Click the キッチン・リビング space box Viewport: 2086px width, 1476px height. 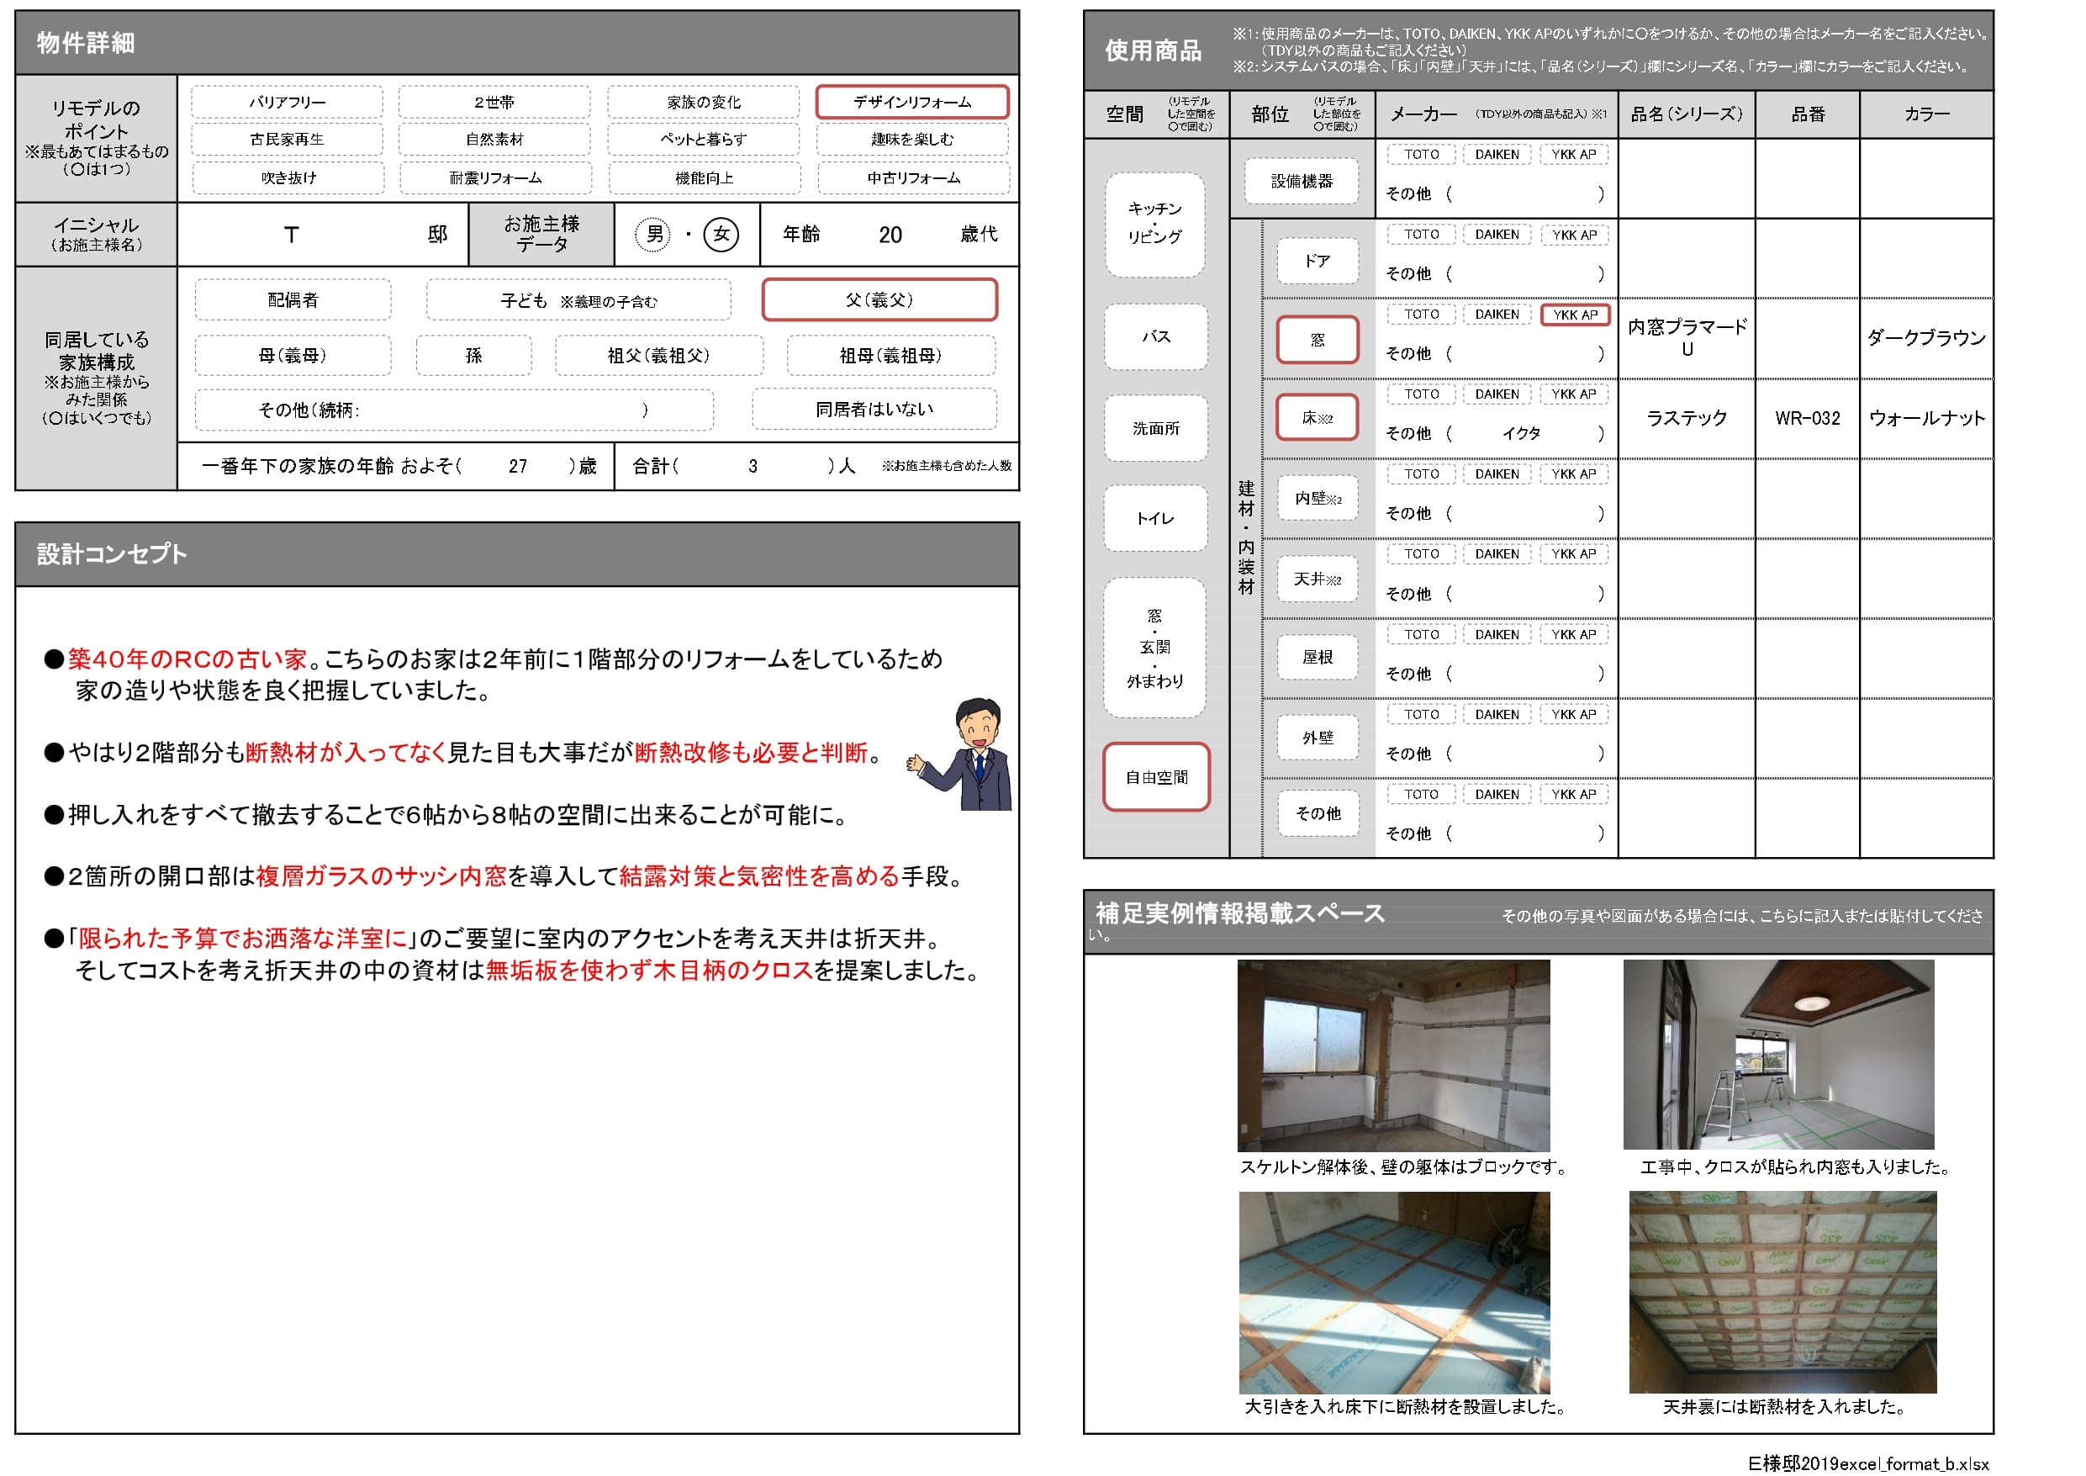tap(1154, 224)
